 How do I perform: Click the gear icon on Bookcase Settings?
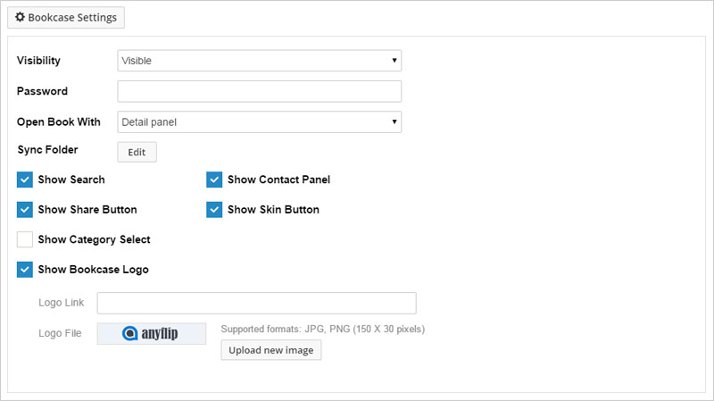(20, 17)
